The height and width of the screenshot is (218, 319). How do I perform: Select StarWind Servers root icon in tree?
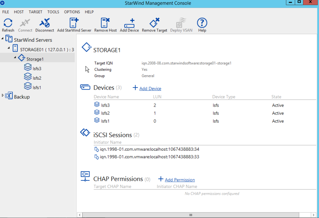pos(9,39)
